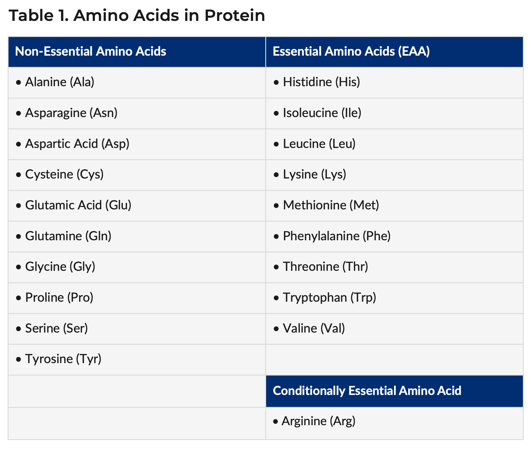Select the Methionine (Met) entry
Screen dimensions: 529x449
point(331,205)
